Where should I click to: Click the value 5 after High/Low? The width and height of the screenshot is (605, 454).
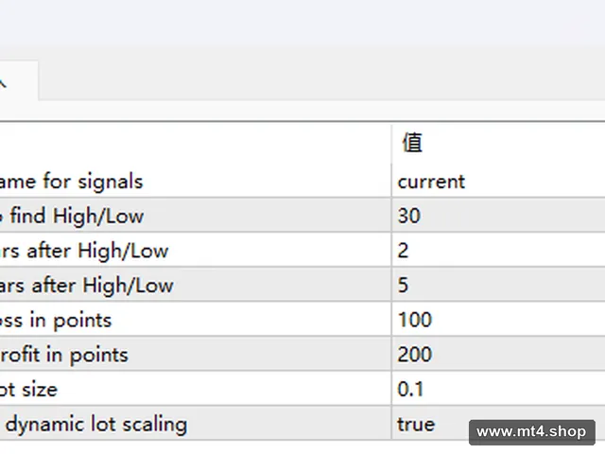click(498, 285)
